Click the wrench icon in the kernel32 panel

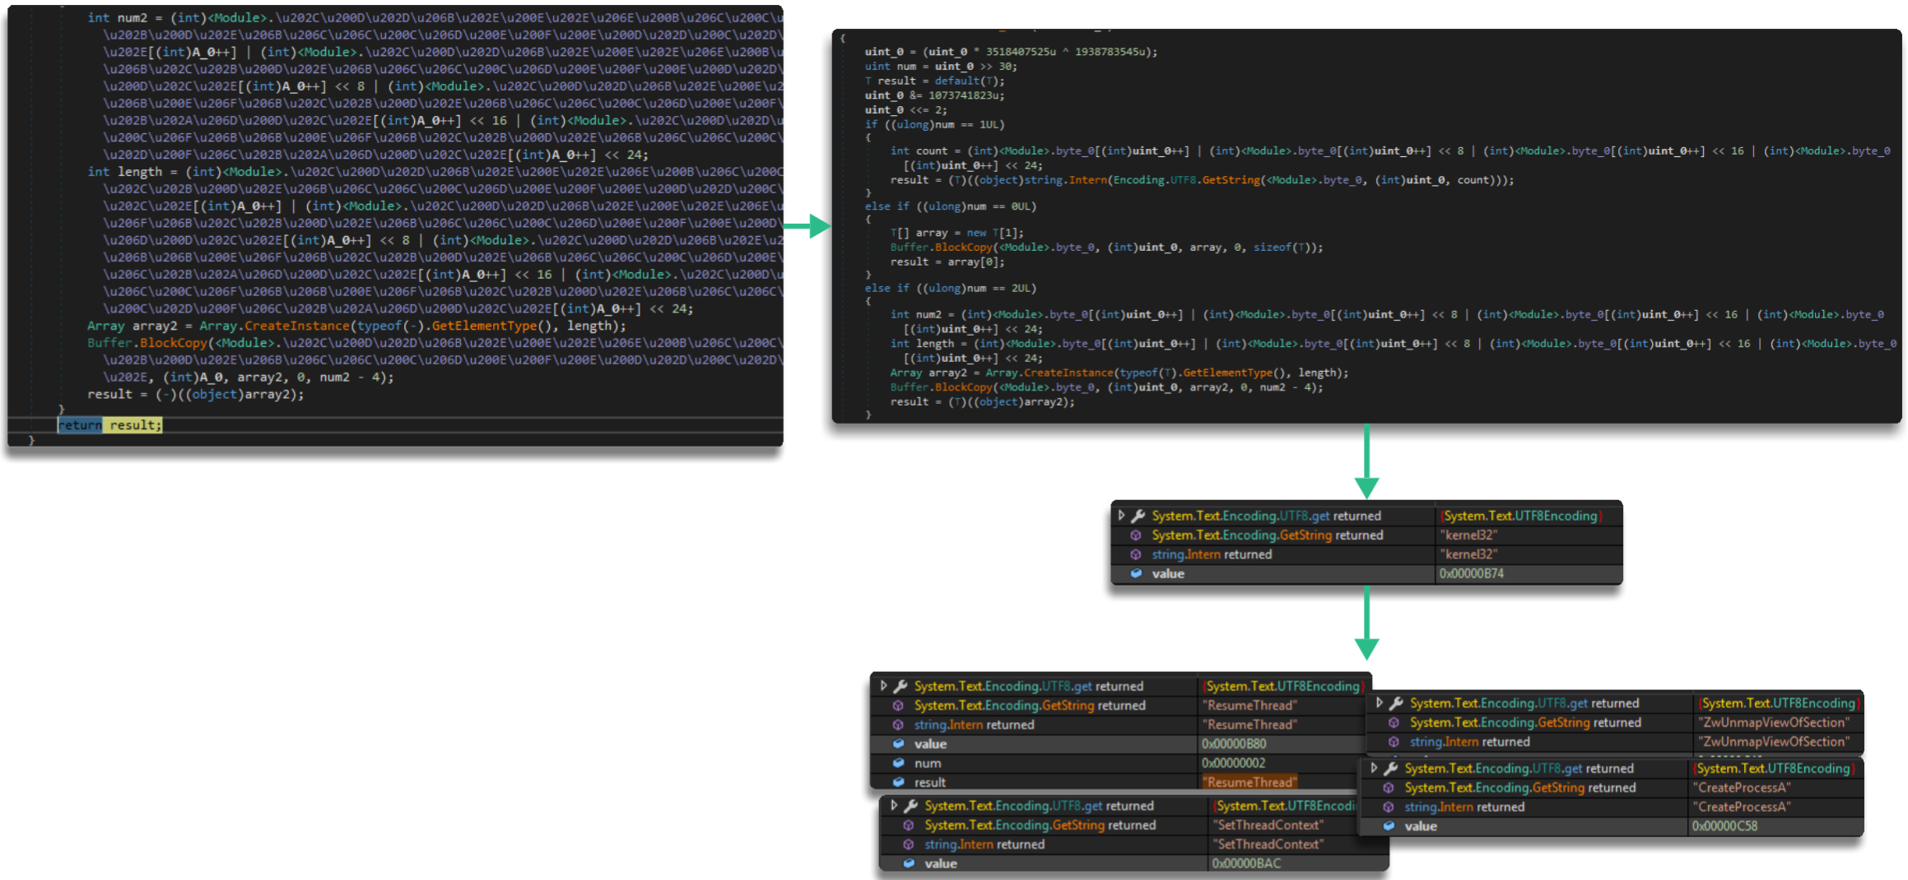tap(1138, 516)
